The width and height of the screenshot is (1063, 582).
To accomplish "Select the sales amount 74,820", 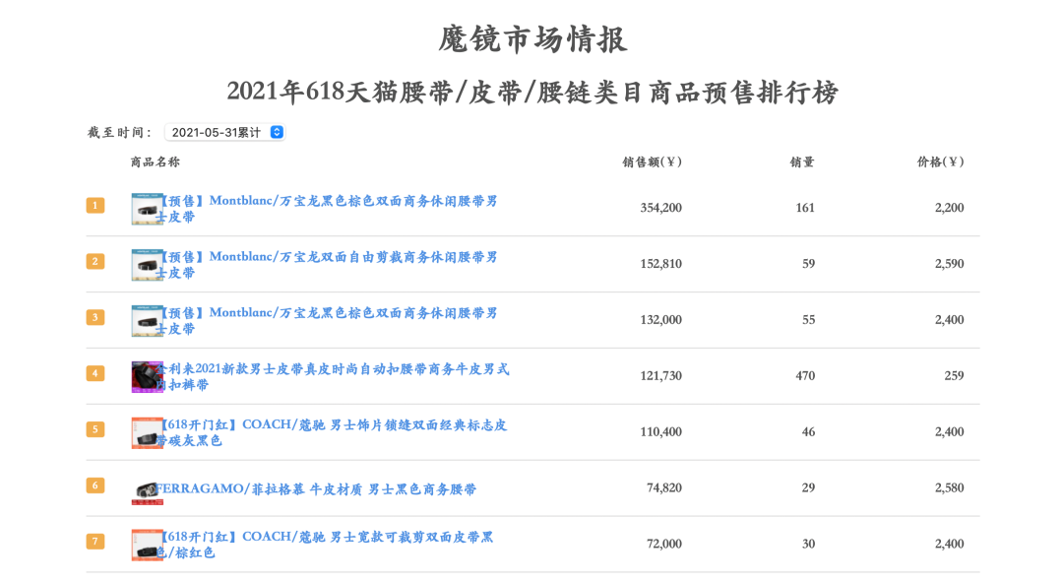I will point(664,487).
